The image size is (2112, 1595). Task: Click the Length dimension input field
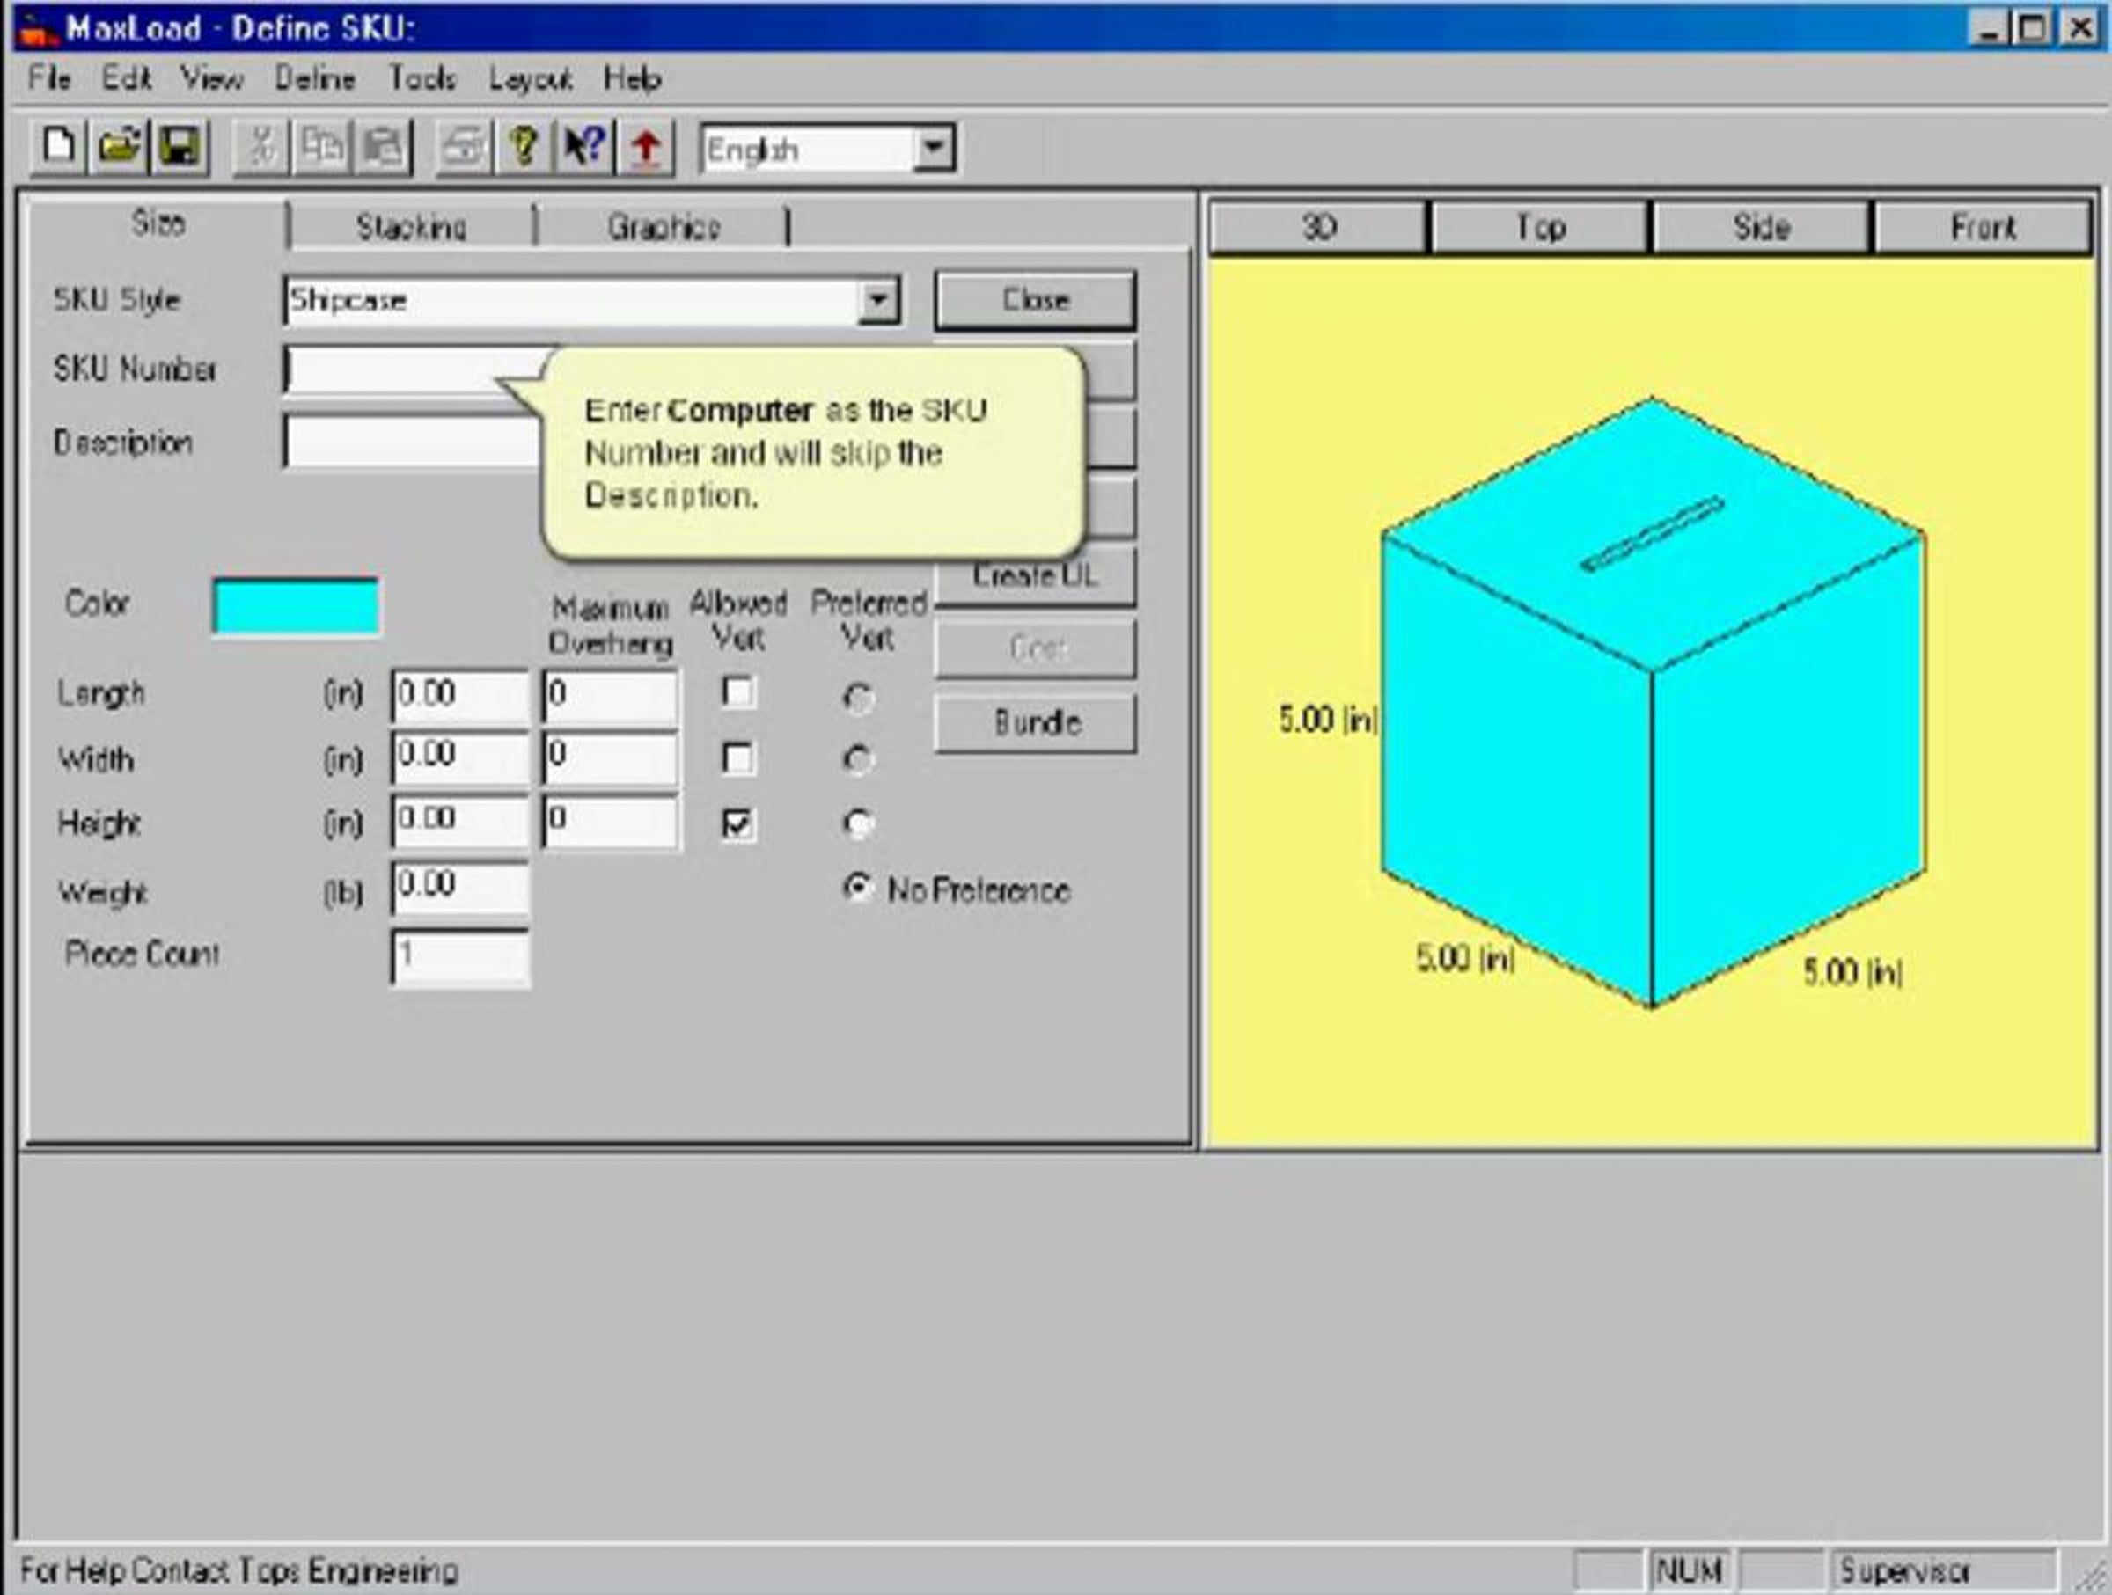point(460,695)
